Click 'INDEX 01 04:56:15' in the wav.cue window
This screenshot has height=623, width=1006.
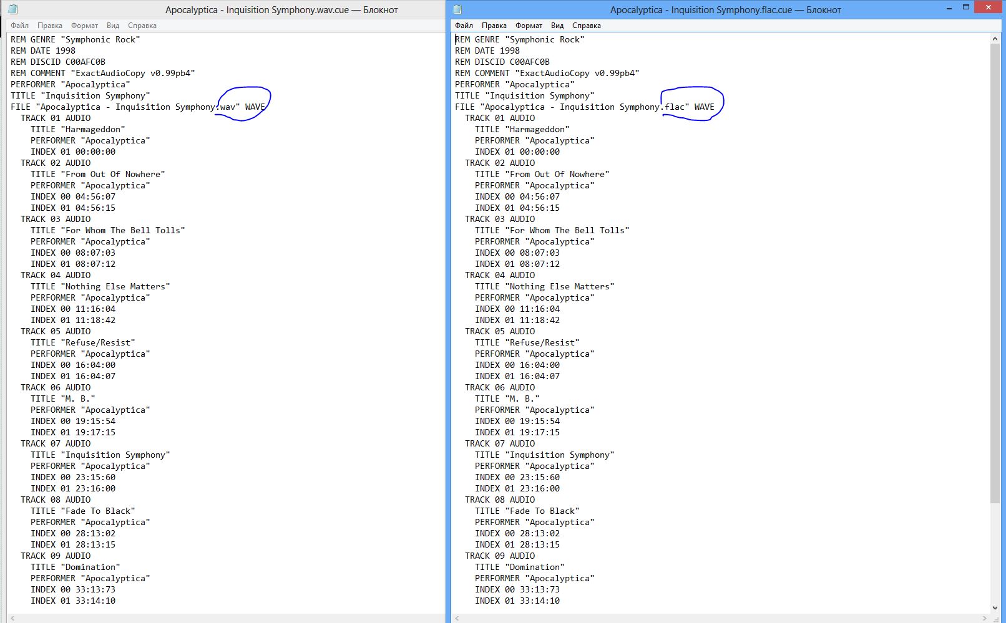tap(73, 208)
